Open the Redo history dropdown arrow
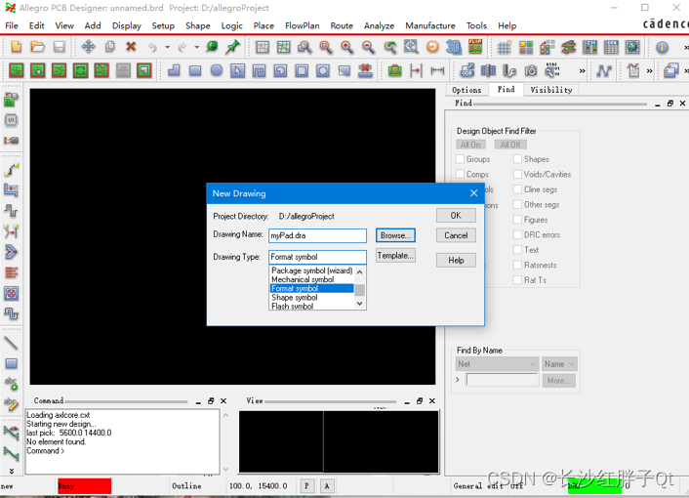Screen dimensions: 689x498 point(197,47)
